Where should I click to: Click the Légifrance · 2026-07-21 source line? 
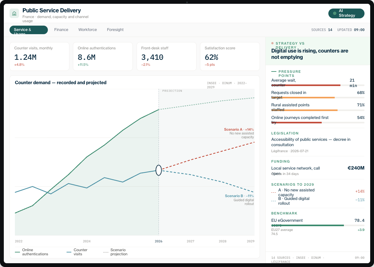click(290, 151)
